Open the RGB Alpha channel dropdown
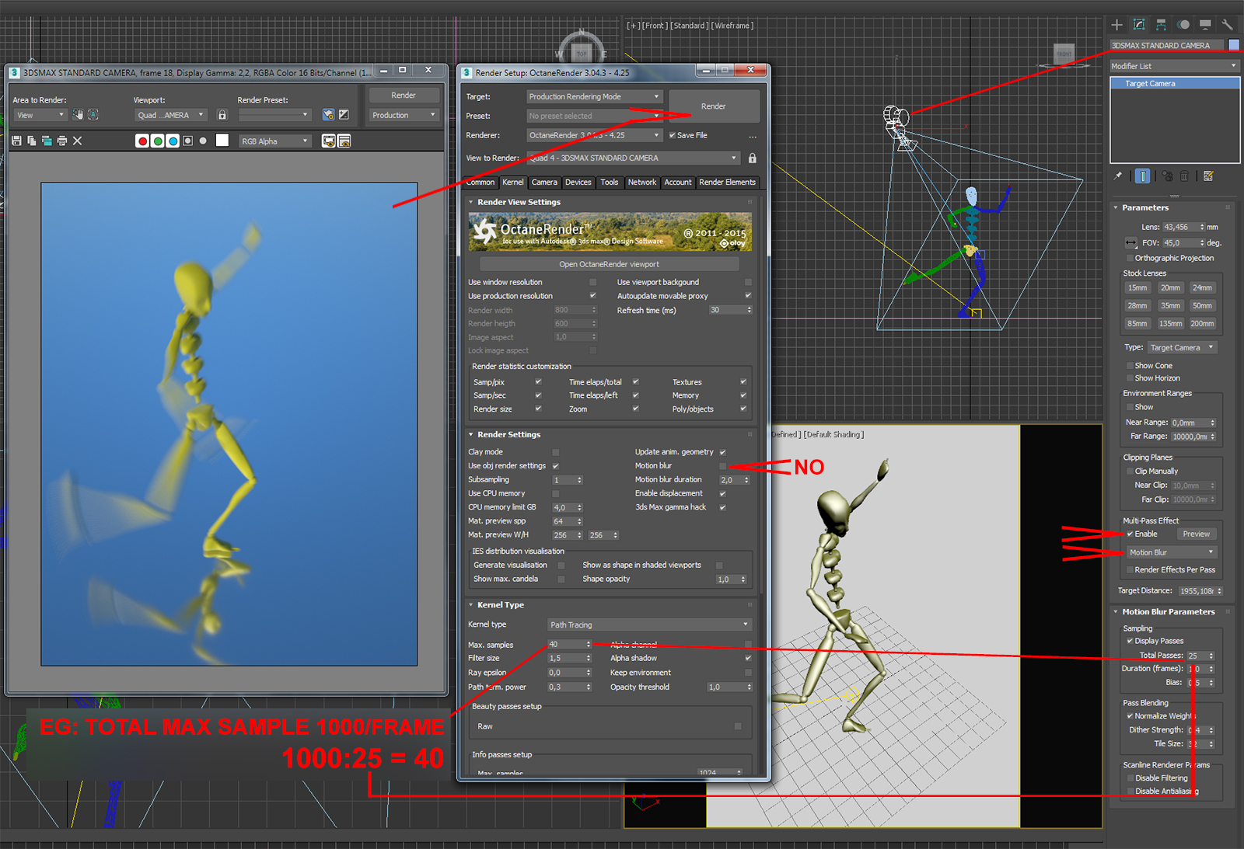 click(x=274, y=141)
